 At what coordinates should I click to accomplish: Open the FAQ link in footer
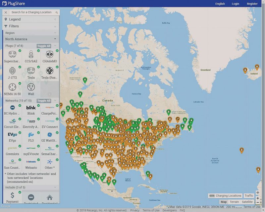(x=182, y=210)
